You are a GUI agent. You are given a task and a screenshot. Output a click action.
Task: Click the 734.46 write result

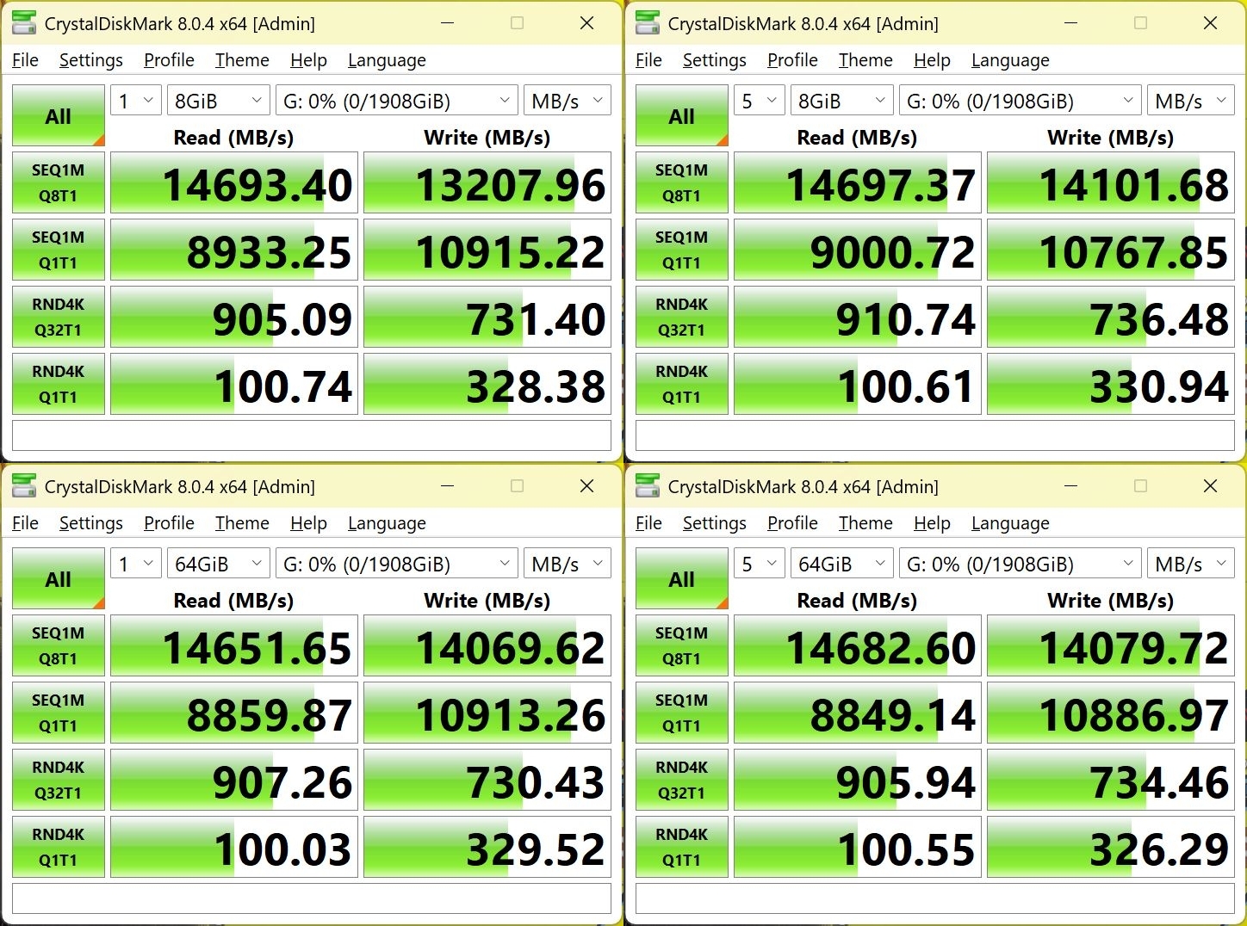pos(1111,780)
